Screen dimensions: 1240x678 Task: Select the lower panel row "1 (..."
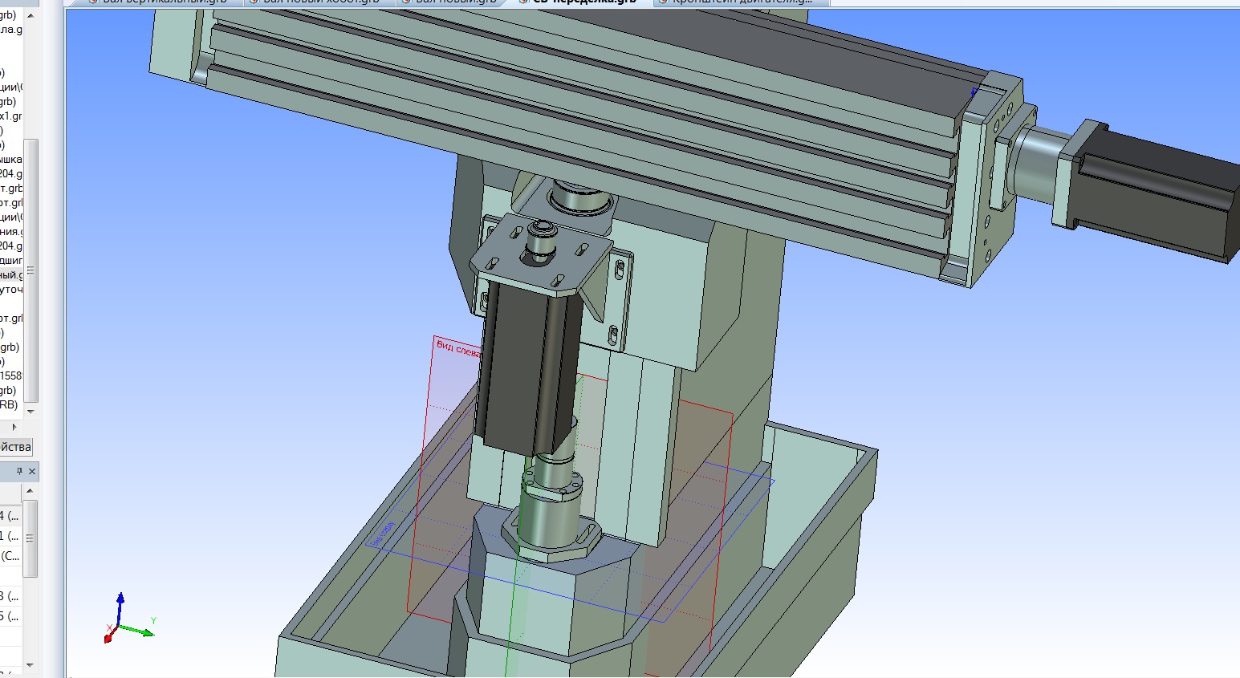coord(10,536)
